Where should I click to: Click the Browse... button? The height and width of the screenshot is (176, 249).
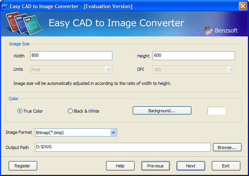227,147
